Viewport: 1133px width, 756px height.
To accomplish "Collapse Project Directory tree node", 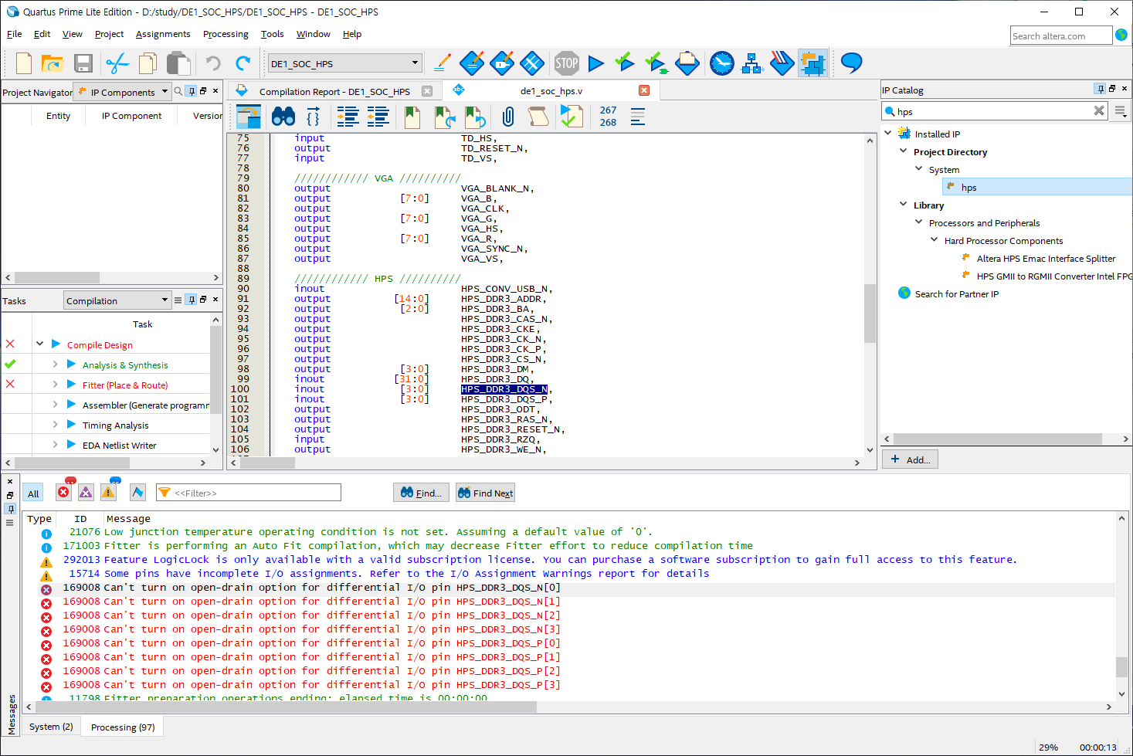I will point(904,151).
